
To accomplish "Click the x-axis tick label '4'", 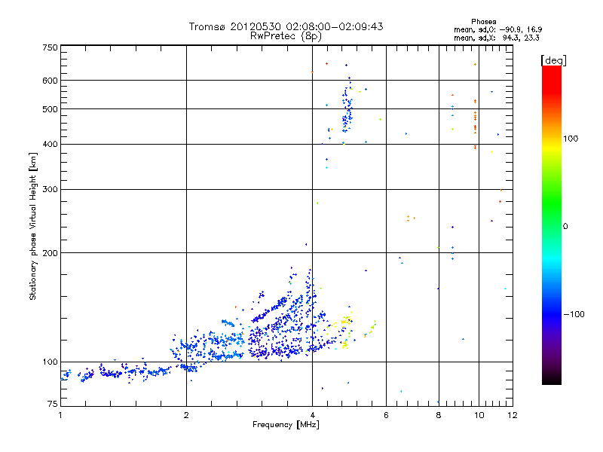I will [x=312, y=415].
